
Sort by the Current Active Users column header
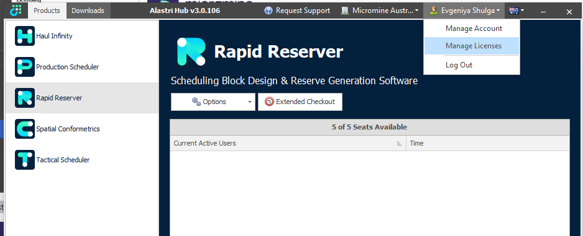point(288,143)
